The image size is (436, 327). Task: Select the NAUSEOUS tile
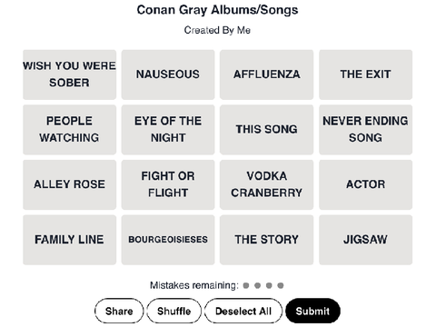[168, 74]
